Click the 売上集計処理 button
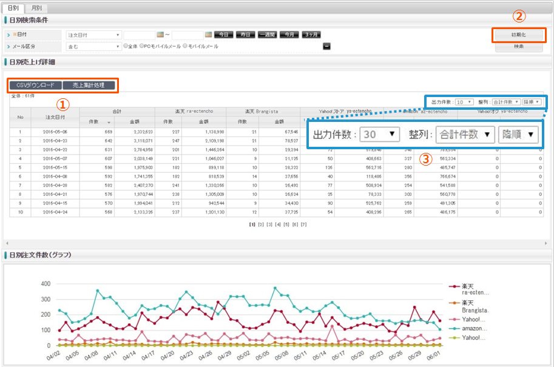Image resolution: width=554 pixels, height=367 pixels. 89,85
